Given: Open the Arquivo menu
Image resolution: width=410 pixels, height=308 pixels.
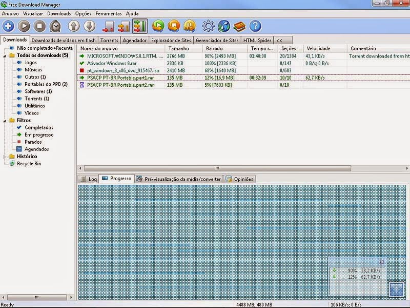Looking at the screenshot, I should [x=10, y=14].
